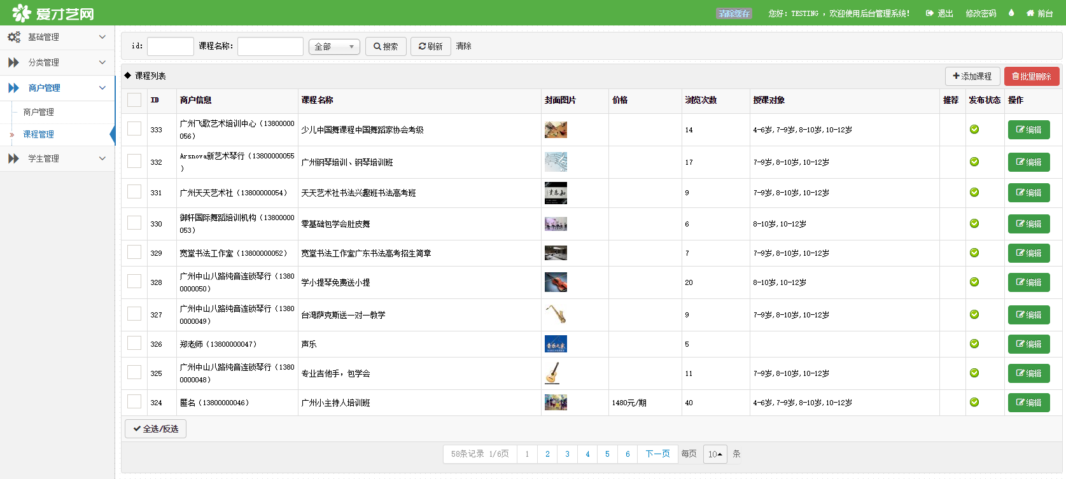Click 退出 logout link
Image resolution: width=1066 pixels, height=479 pixels.
939,13
